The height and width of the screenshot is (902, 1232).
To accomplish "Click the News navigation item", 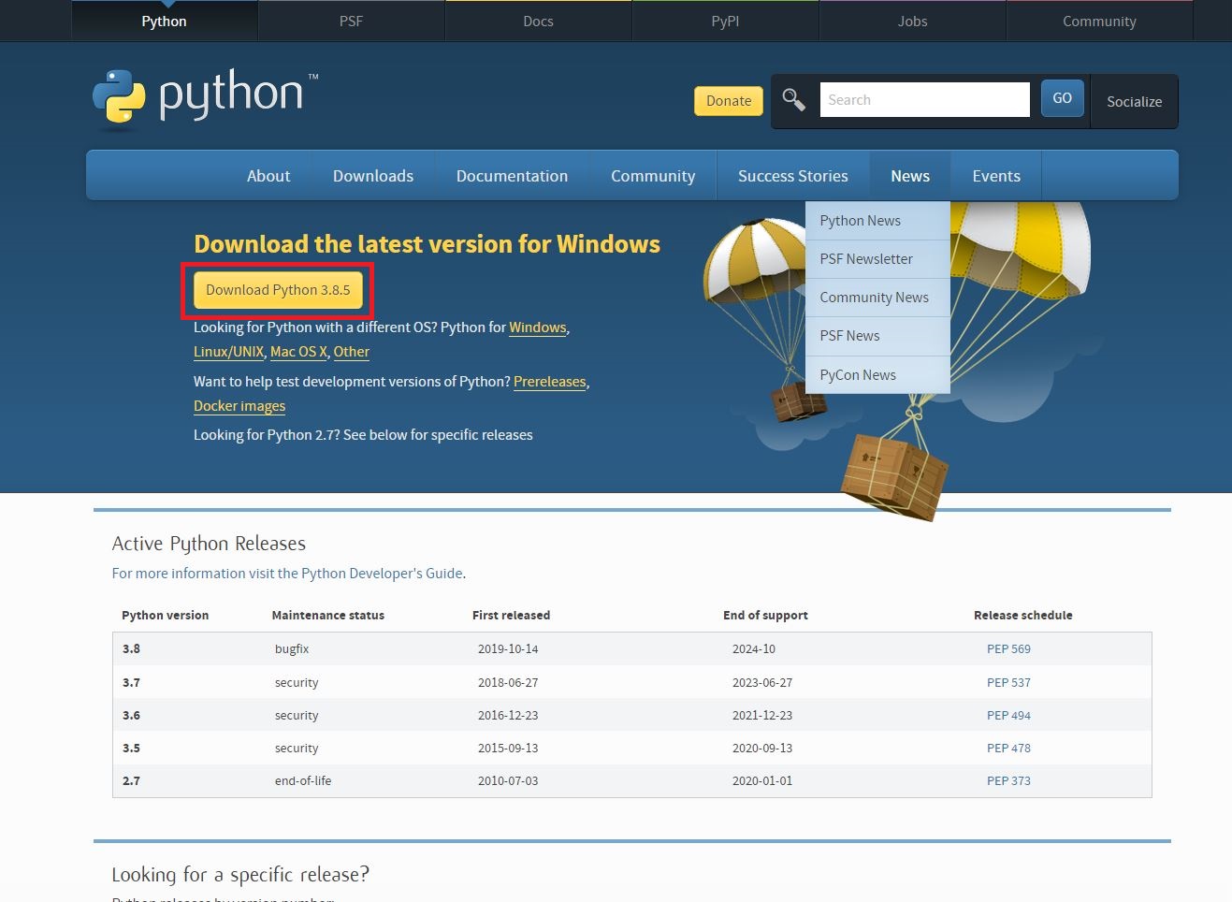I will point(910,176).
